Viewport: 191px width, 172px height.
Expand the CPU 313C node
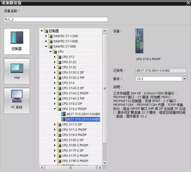click(55, 67)
